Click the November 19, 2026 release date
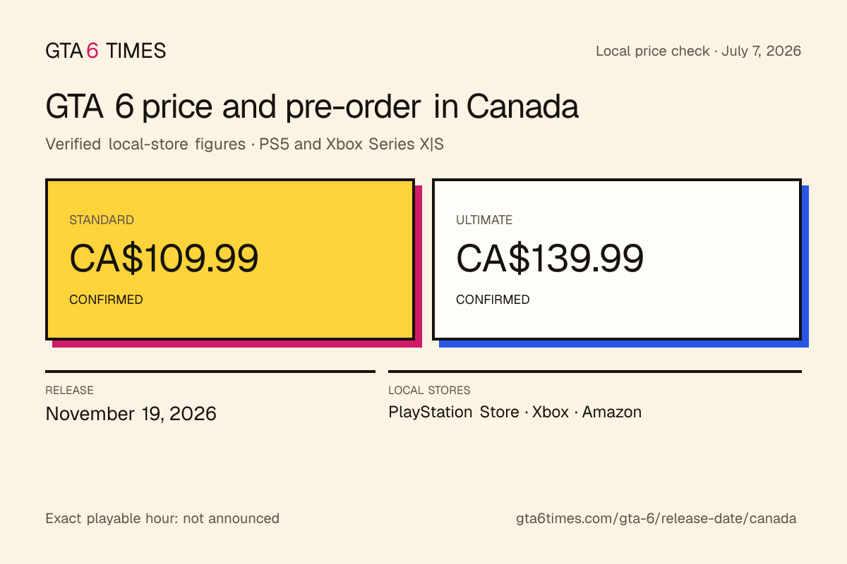The image size is (847, 564). 131,413
